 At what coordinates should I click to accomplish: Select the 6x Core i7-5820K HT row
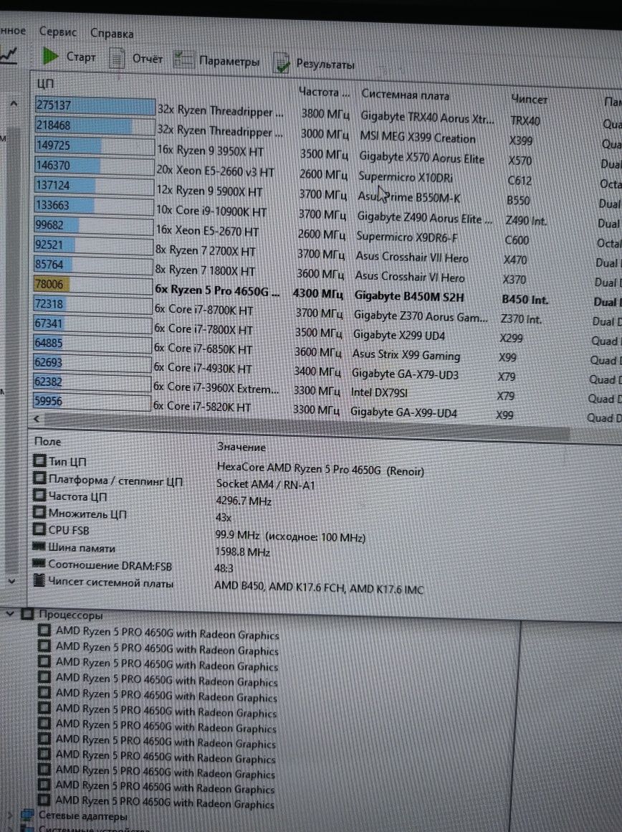(x=202, y=406)
